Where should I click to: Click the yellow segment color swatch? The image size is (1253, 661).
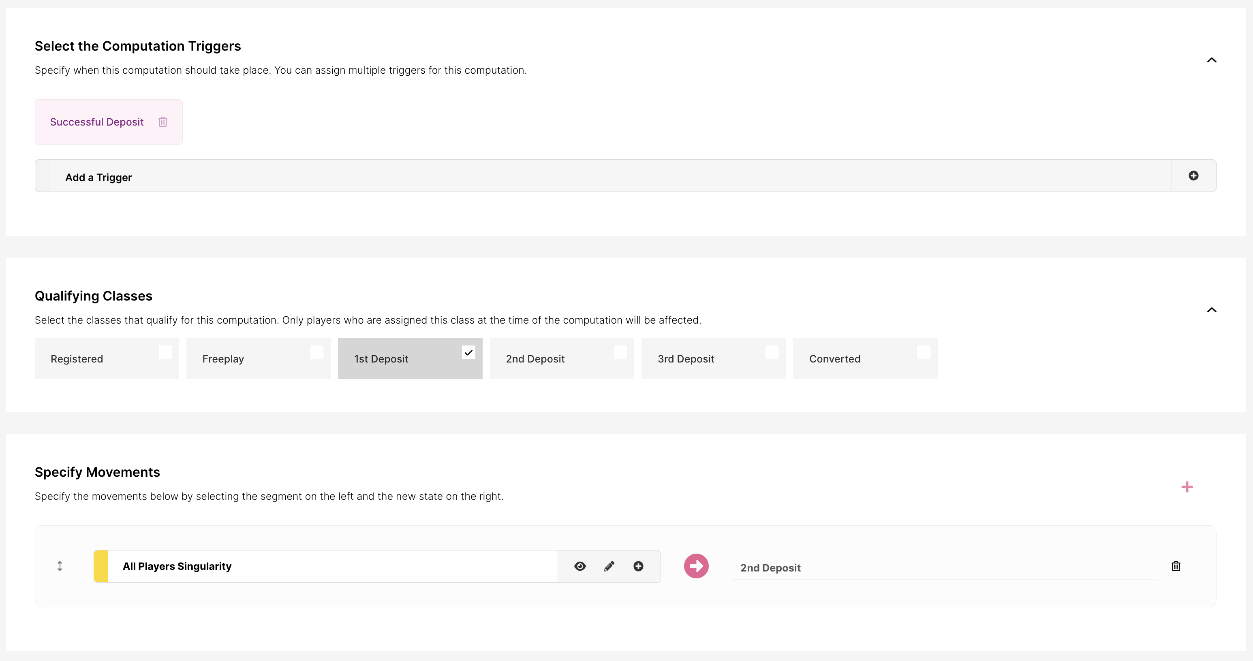[x=100, y=566]
